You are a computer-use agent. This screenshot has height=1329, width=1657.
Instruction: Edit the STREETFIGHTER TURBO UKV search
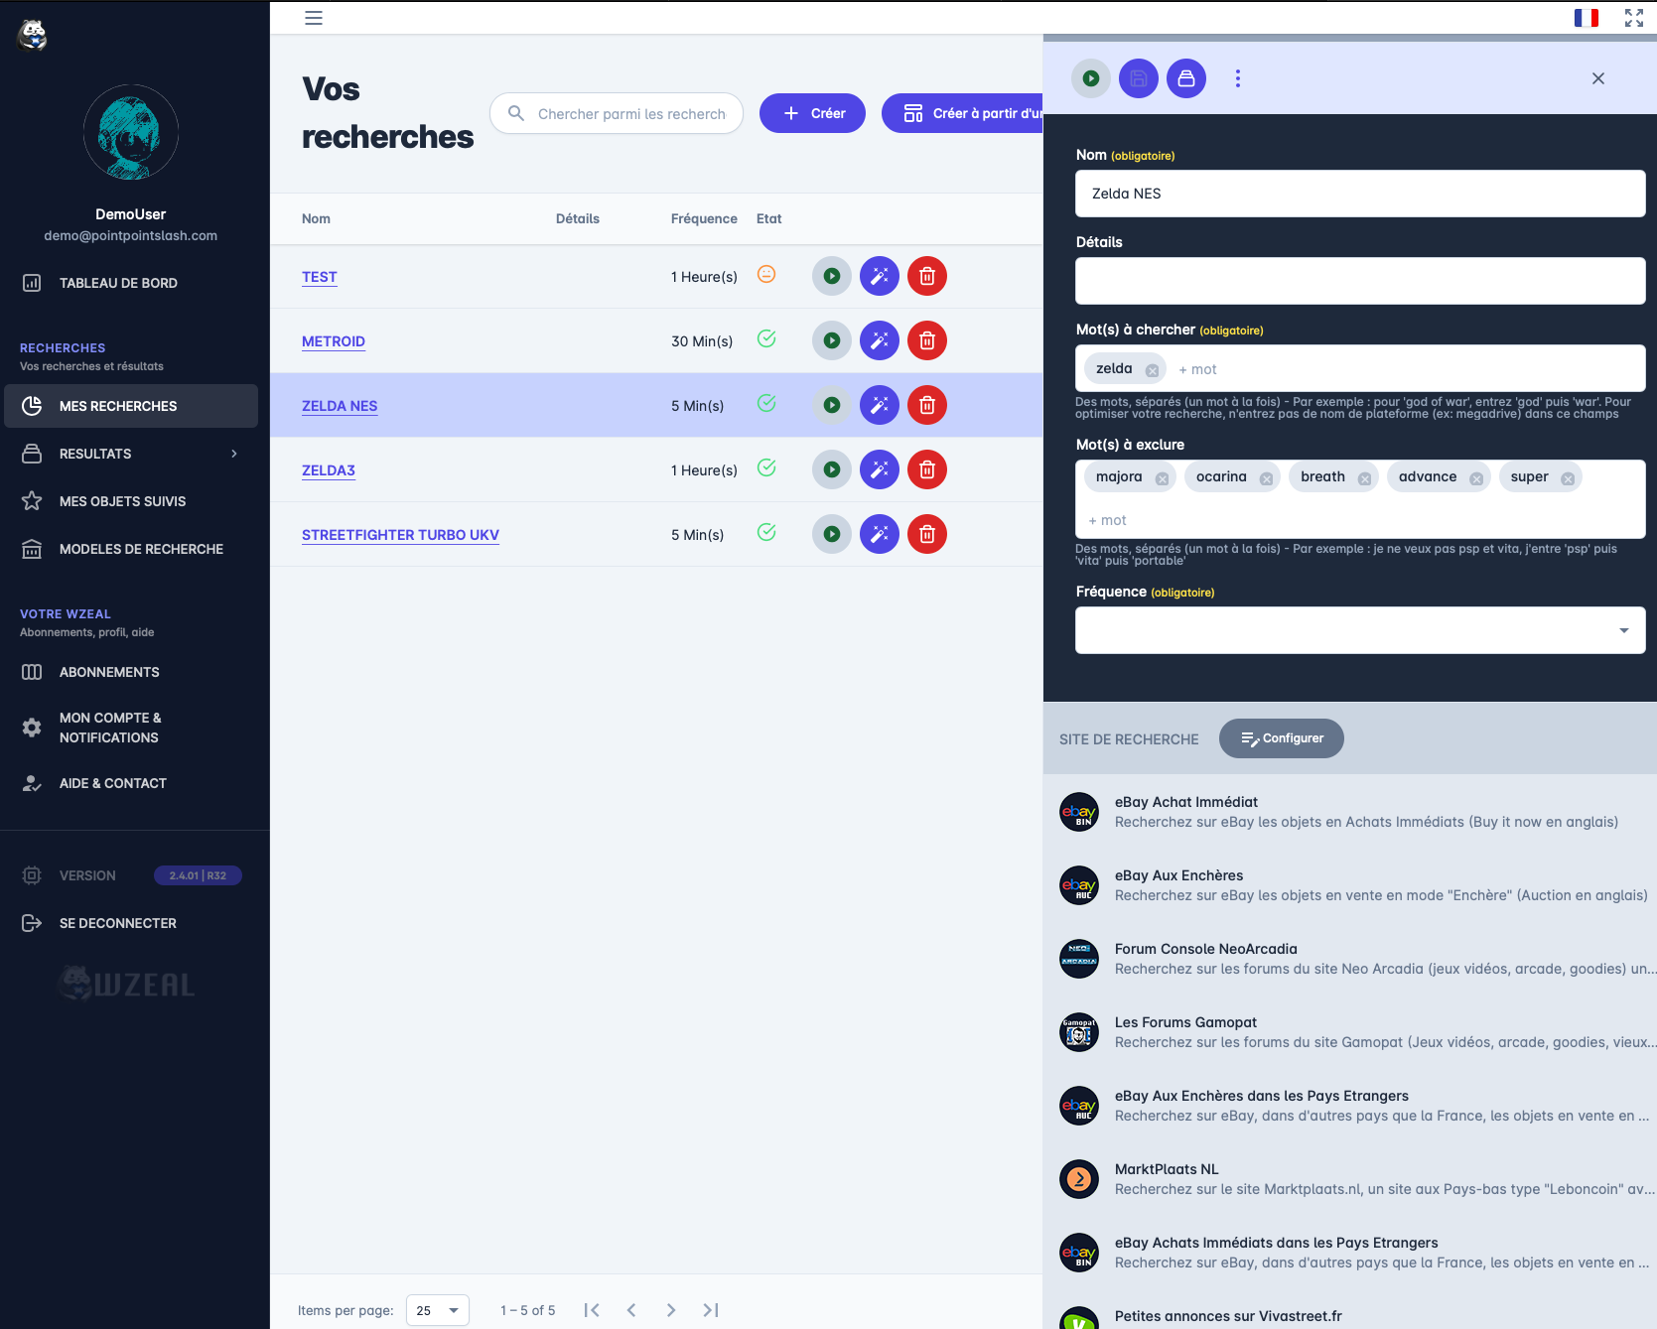(880, 534)
